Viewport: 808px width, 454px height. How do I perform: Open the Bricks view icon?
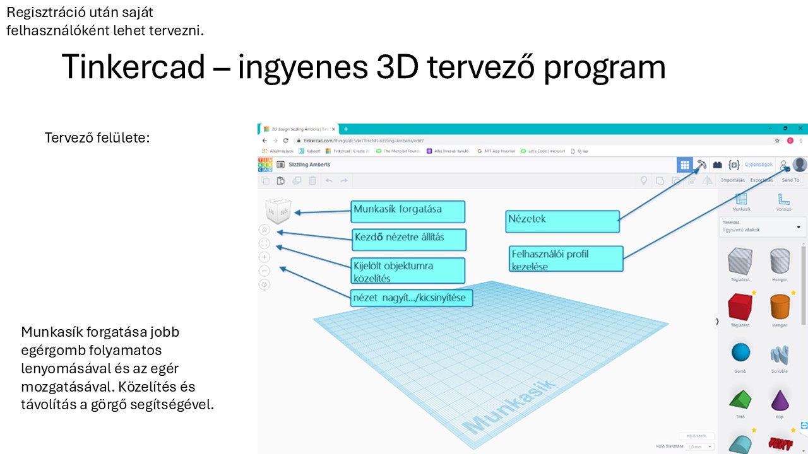pyautogui.click(x=717, y=165)
